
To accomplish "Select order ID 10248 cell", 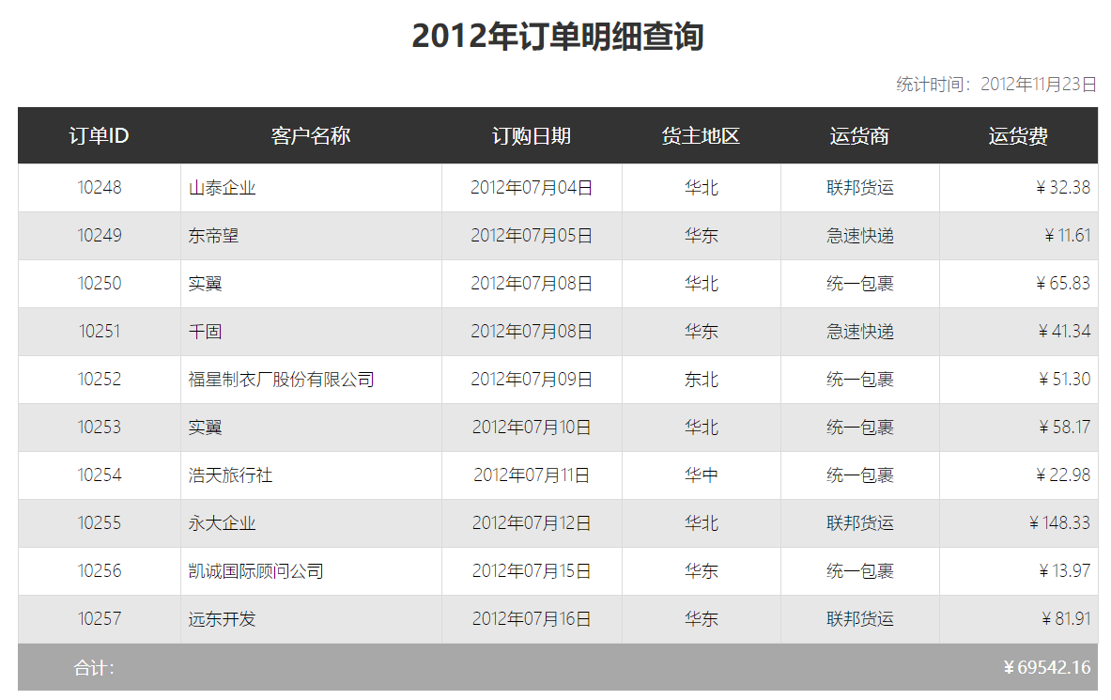I will pyautogui.click(x=100, y=187).
